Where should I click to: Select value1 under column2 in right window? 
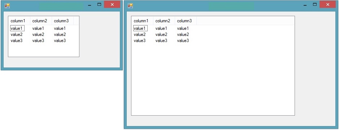point(161,28)
